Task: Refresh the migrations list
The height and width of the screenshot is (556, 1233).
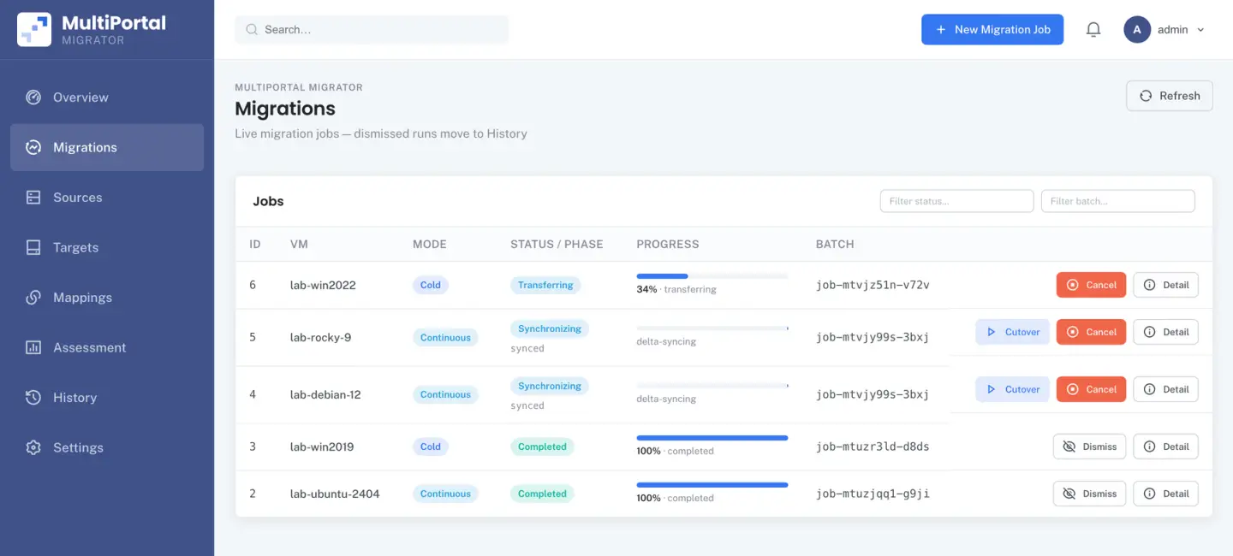Action: [x=1170, y=96]
